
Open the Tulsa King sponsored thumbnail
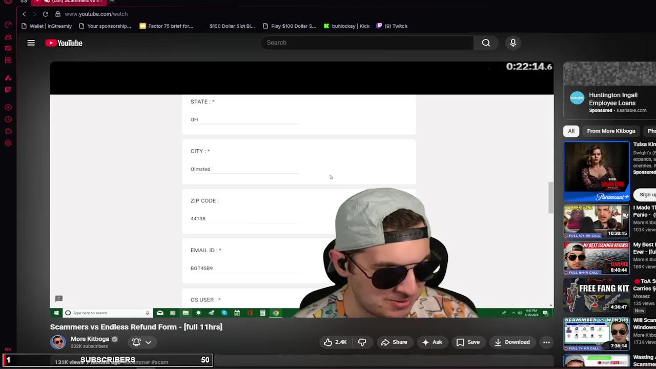597,171
